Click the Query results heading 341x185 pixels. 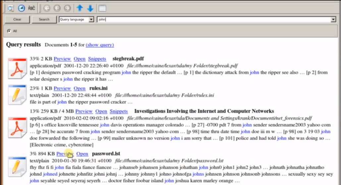tap(24, 45)
